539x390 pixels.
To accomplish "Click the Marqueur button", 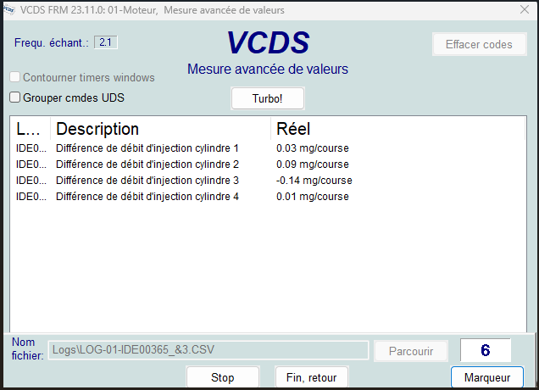I will point(487,377).
